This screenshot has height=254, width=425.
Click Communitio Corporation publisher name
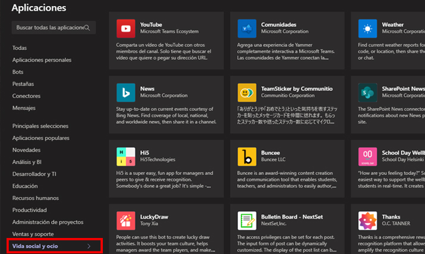point(288,96)
